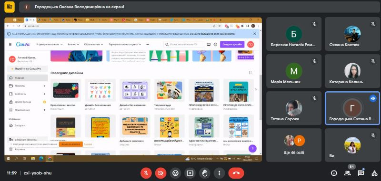The height and width of the screenshot is (181, 381).
Task: Open the Meet activities icon
Action: tap(374, 173)
